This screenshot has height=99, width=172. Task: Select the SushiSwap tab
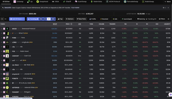pyautogui.click(x=81, y=2)
